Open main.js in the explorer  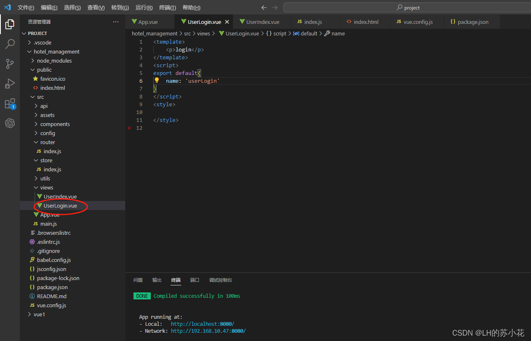click(73, 224)
